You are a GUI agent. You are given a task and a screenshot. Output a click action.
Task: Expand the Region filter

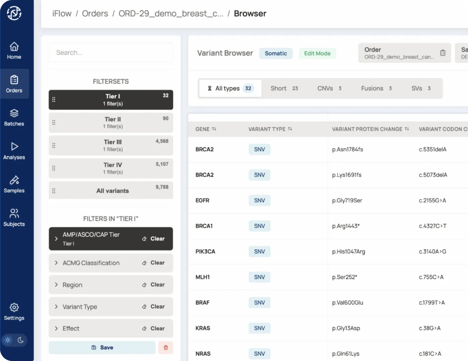pos(56,285)
